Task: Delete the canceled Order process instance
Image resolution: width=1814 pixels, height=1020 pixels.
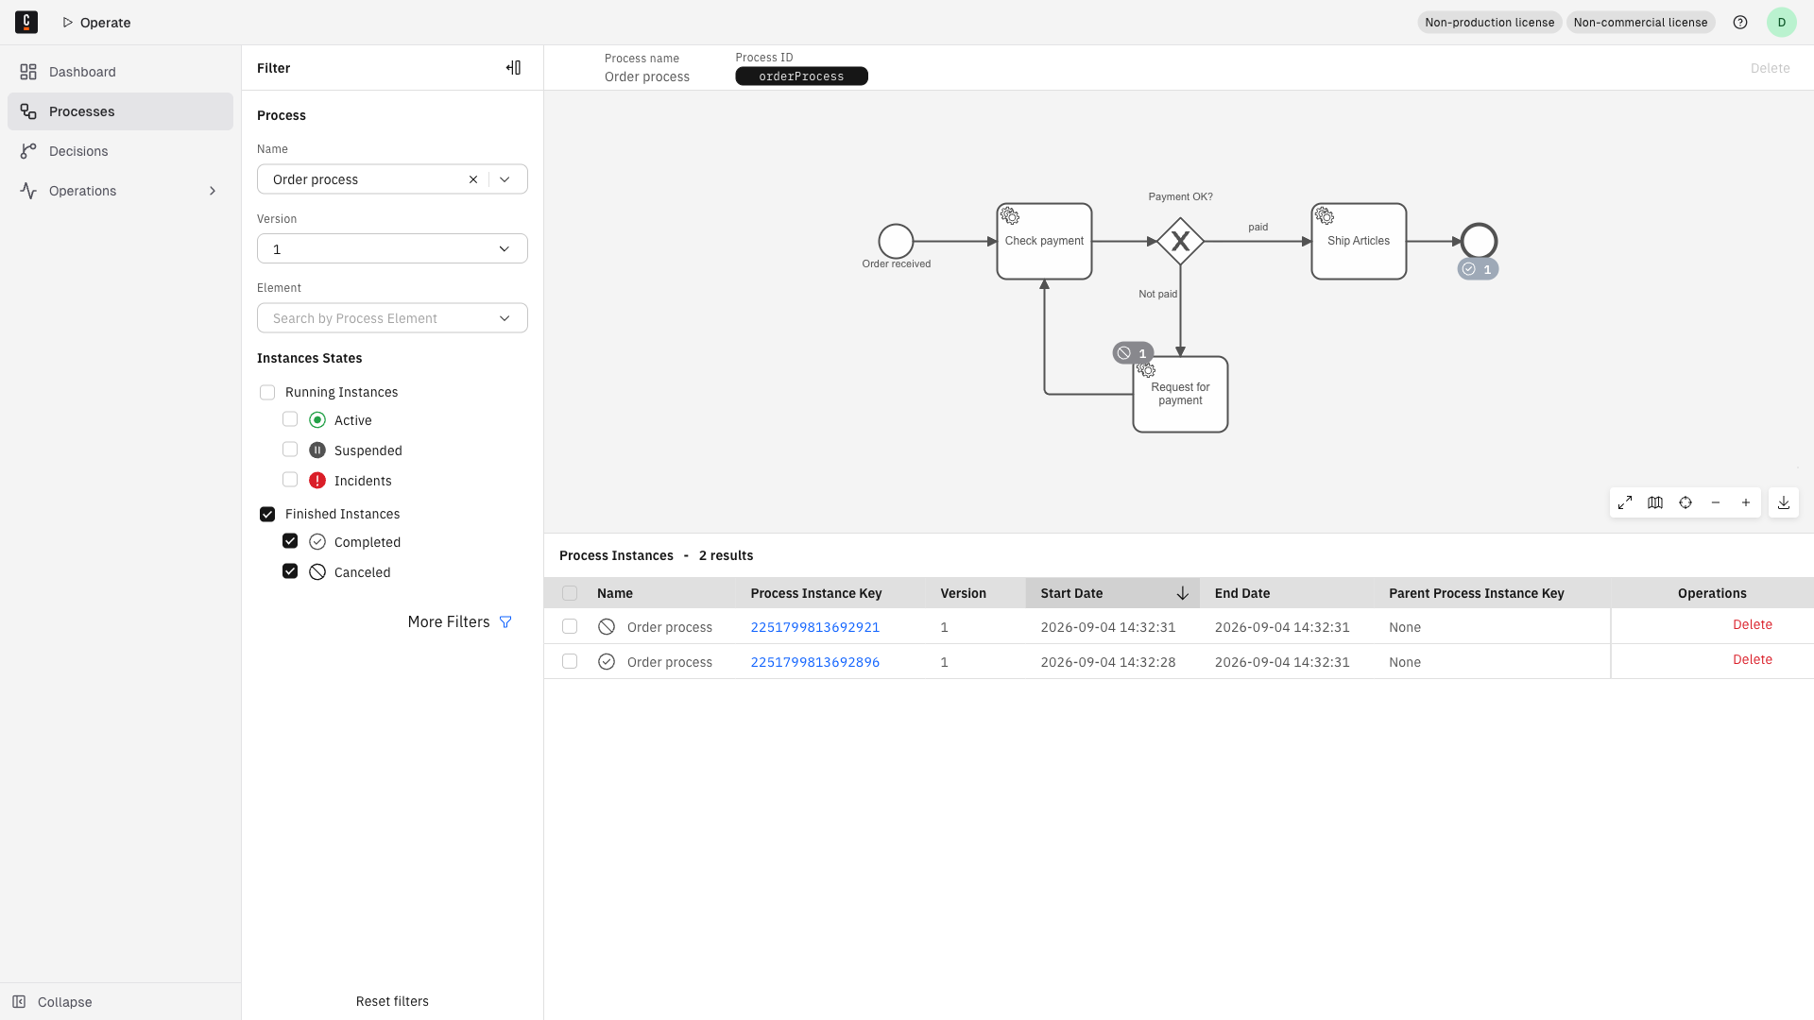Action: click(x=1753, y=624)
